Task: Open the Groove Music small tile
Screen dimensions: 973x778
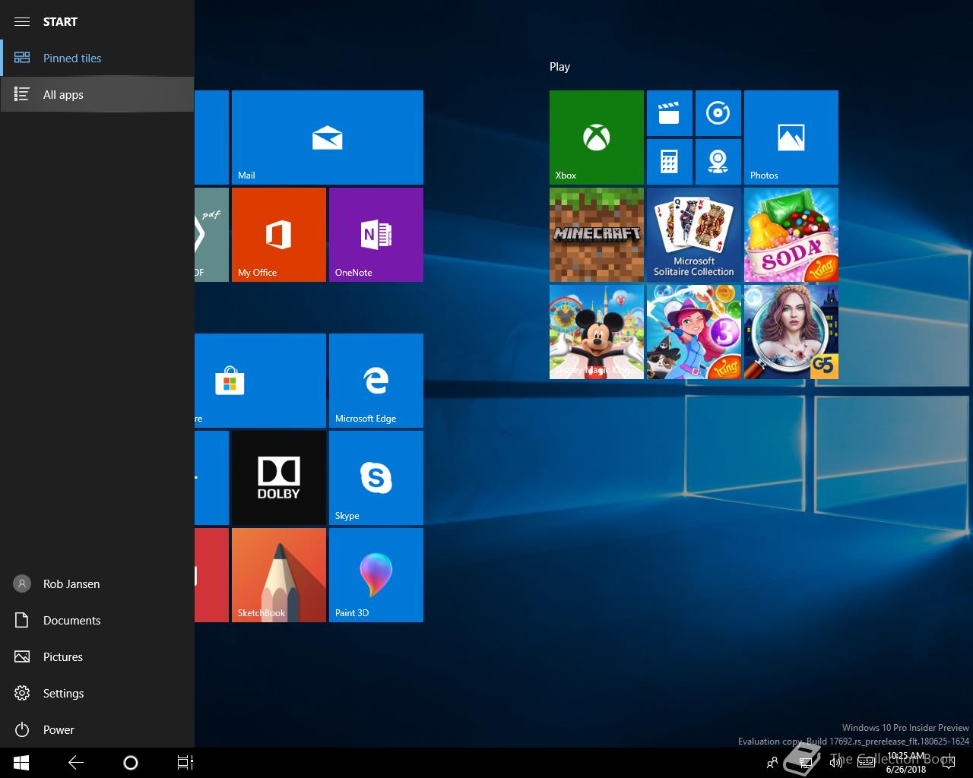Action: click(x=718, y=113)
